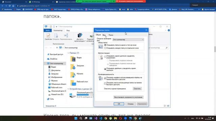Screen dimensions: 216x121
Task: Select Открывать каждую папку в отдельном окне
Action: [x=105, y=48]
